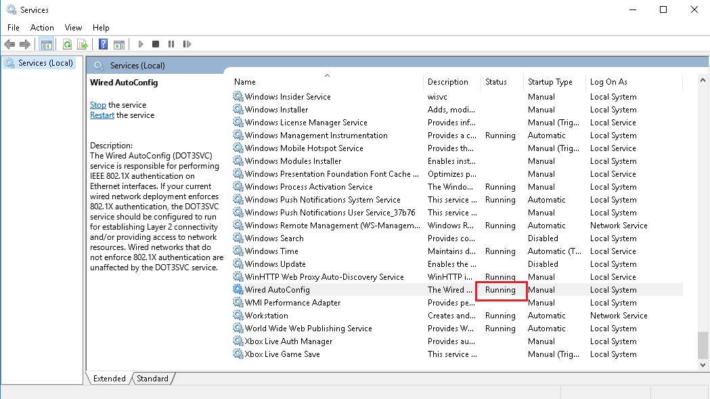The width and height of the screenshot is (710, 399).
Task: Click the Start Service play icon
Action: click(141, 44)
